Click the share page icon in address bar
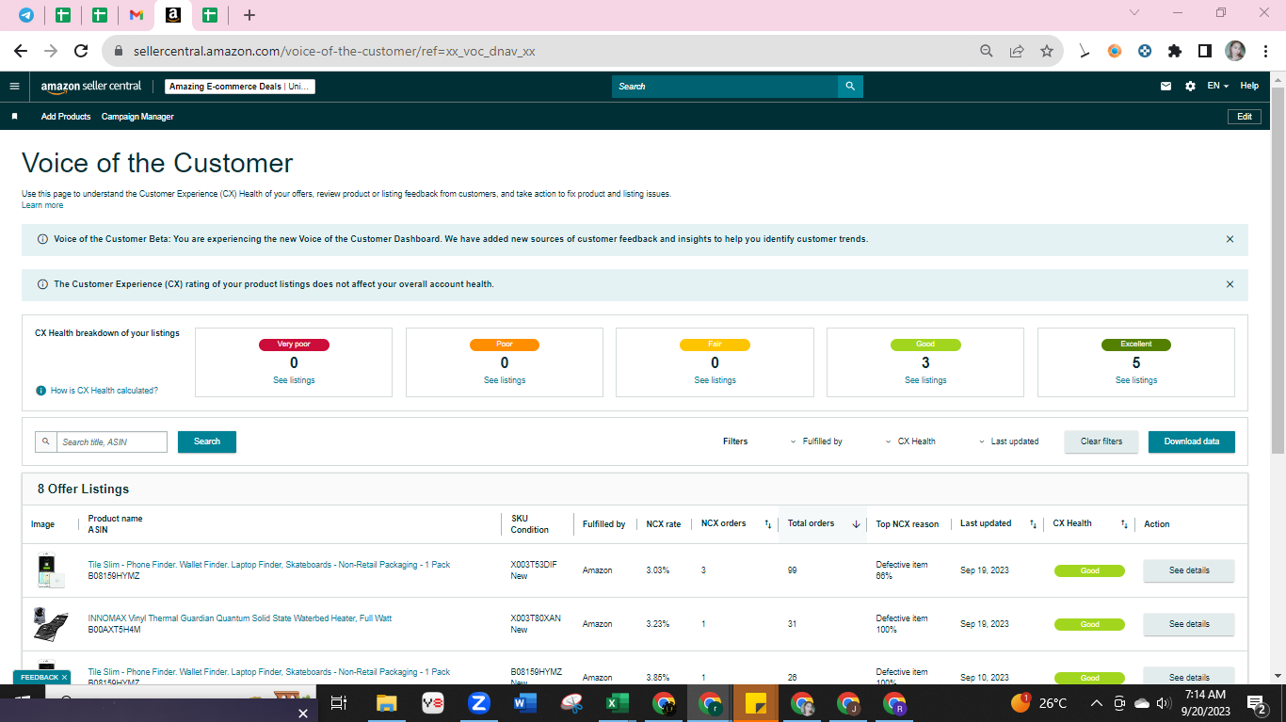 [1016, 51]
